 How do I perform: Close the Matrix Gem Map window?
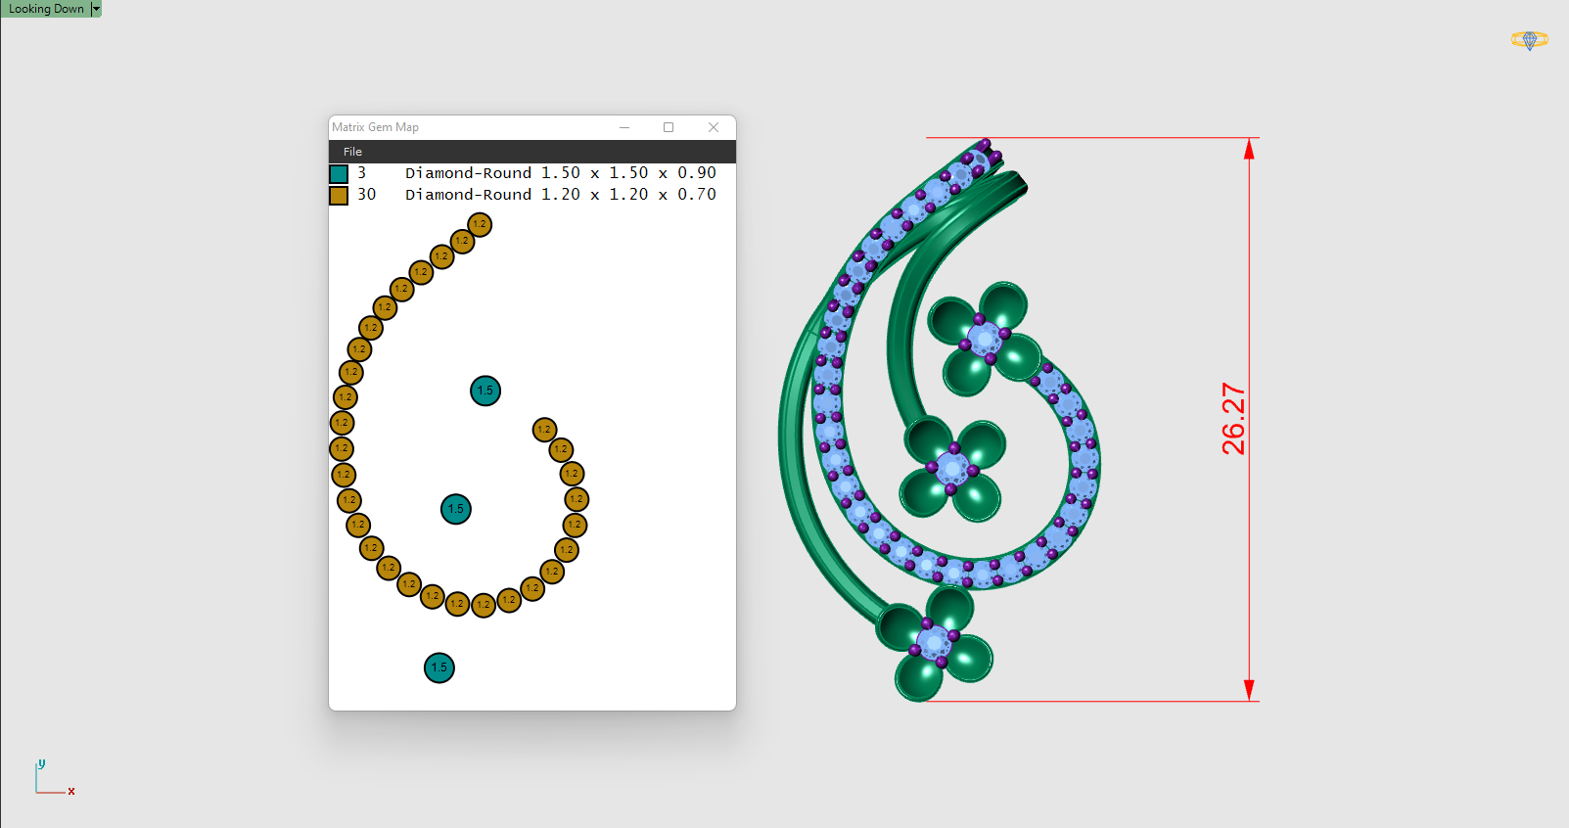pos(714,127)
